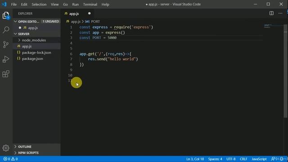Click app.get on line 6
The height and width of the screenshot is (162, 288).
(x=87, y=54)
